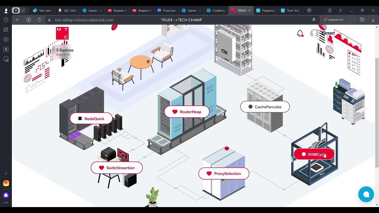The height and width of the screenshot is (213, 379).
Task: Open the notifications bell
Action: pyautogui.click(x=300, y=33)
